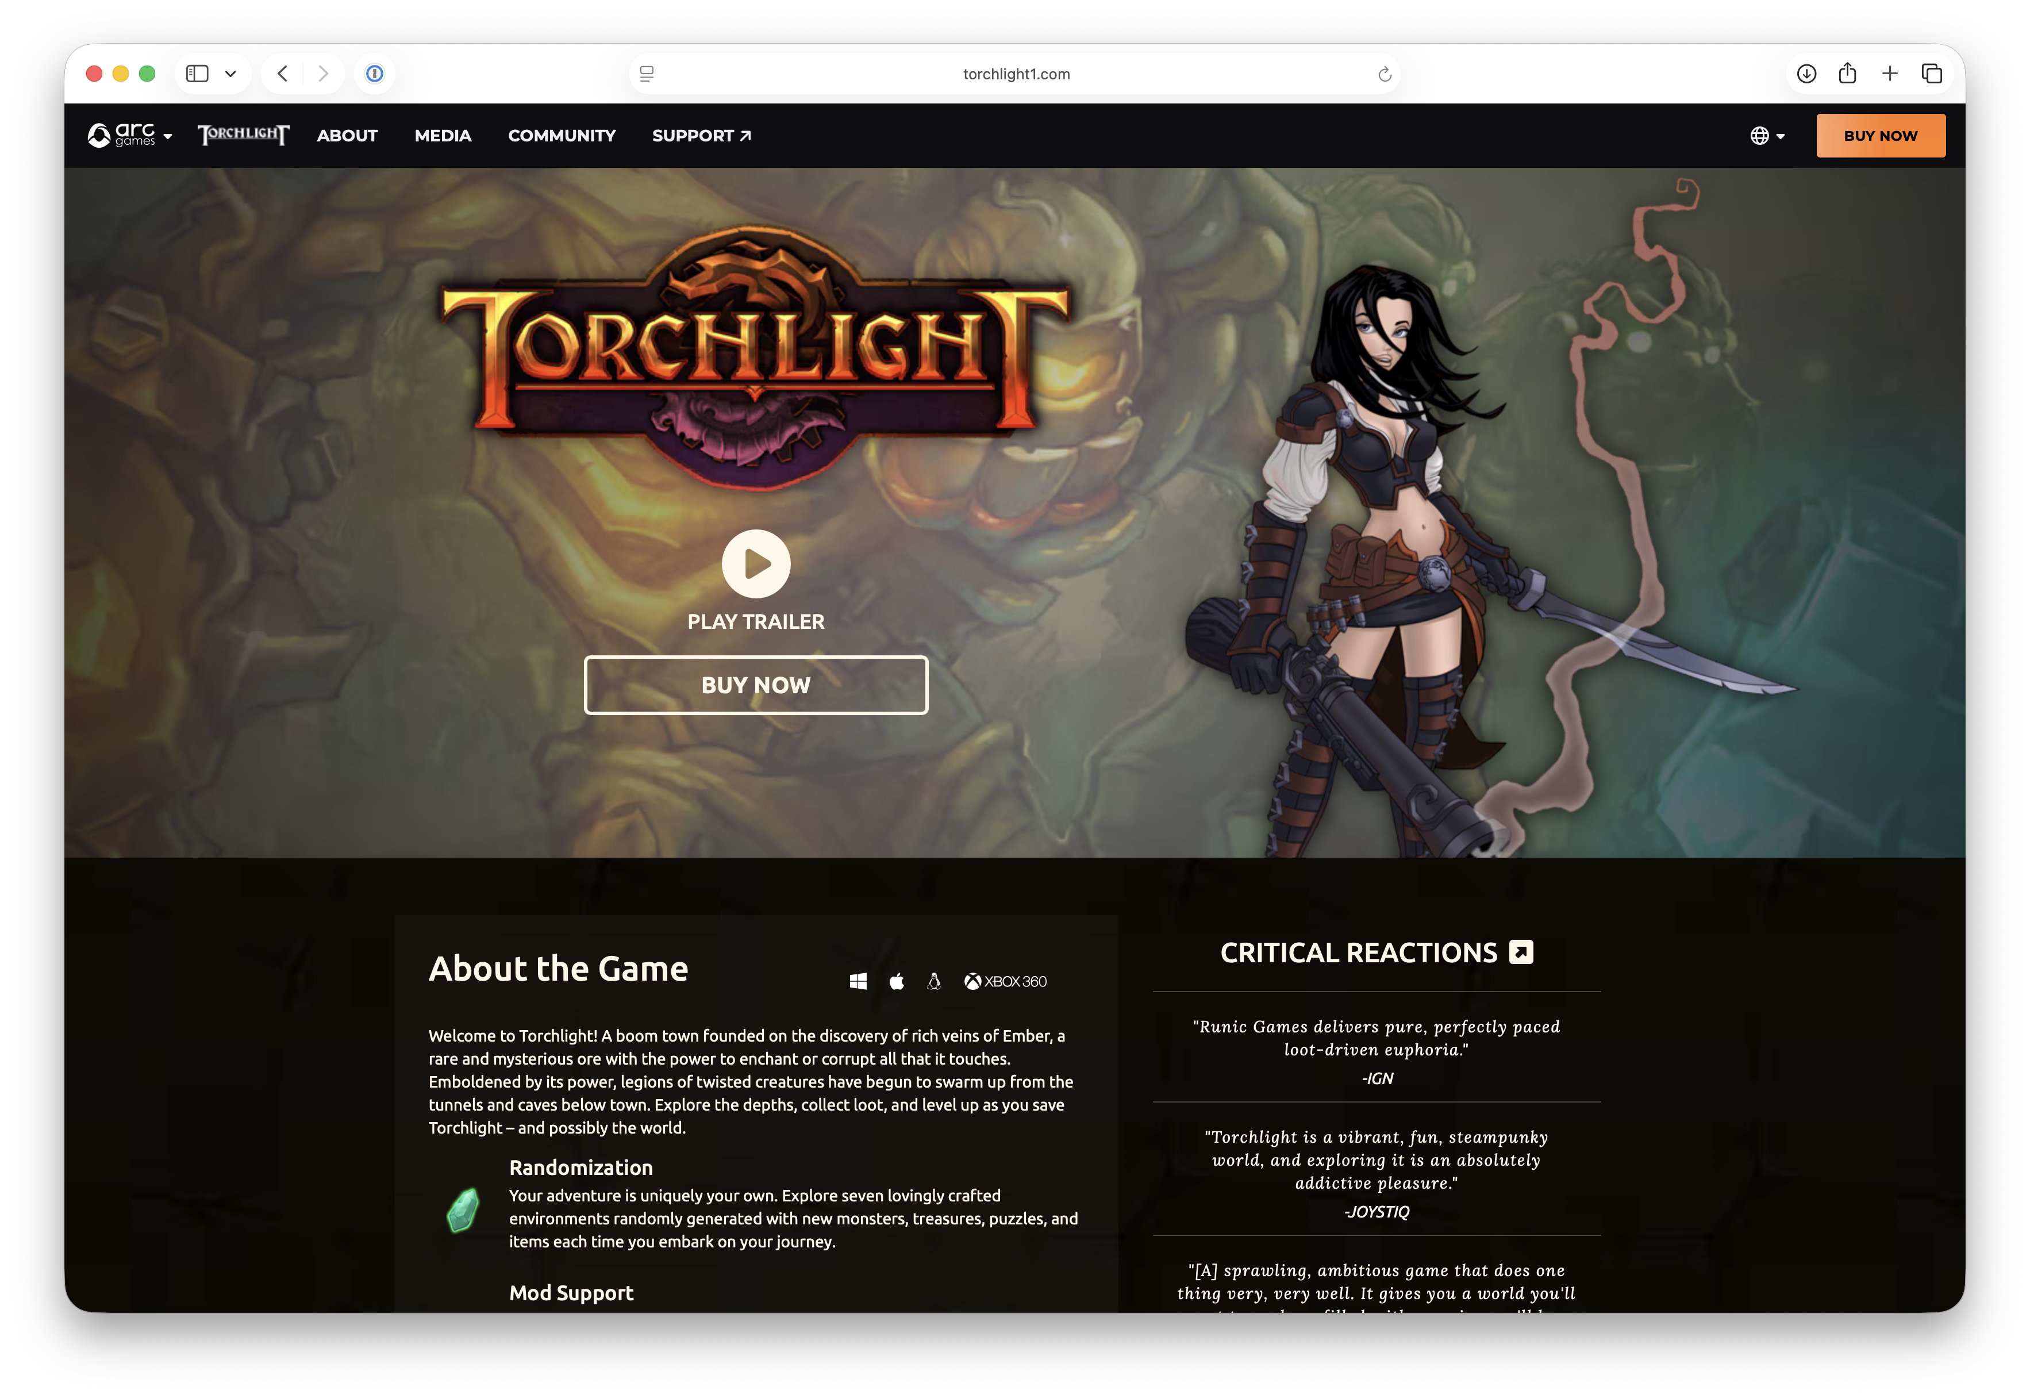
Task: Click the orange Buy Now button
Action: [x=1880, y=136]
